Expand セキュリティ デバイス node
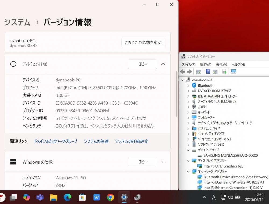The height and width of the screenshot is (204, 269). point(188,134)
